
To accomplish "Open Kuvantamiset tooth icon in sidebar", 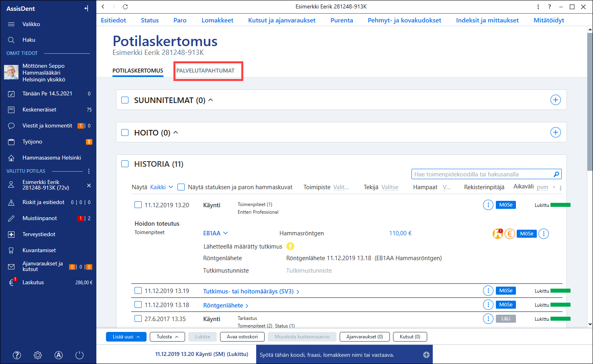I will point(11,250).
